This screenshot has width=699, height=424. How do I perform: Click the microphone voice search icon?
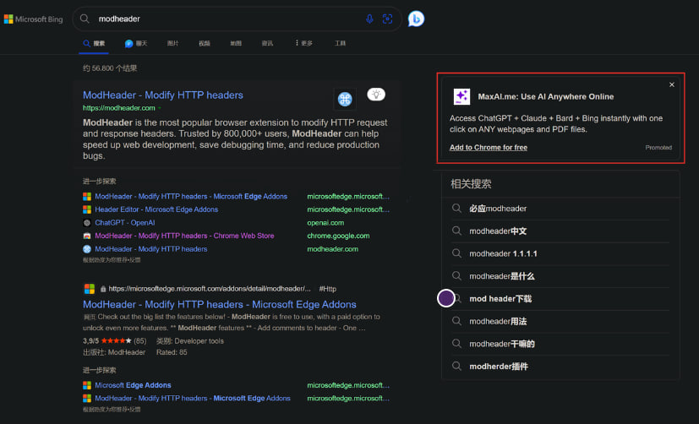click(369, 19)
